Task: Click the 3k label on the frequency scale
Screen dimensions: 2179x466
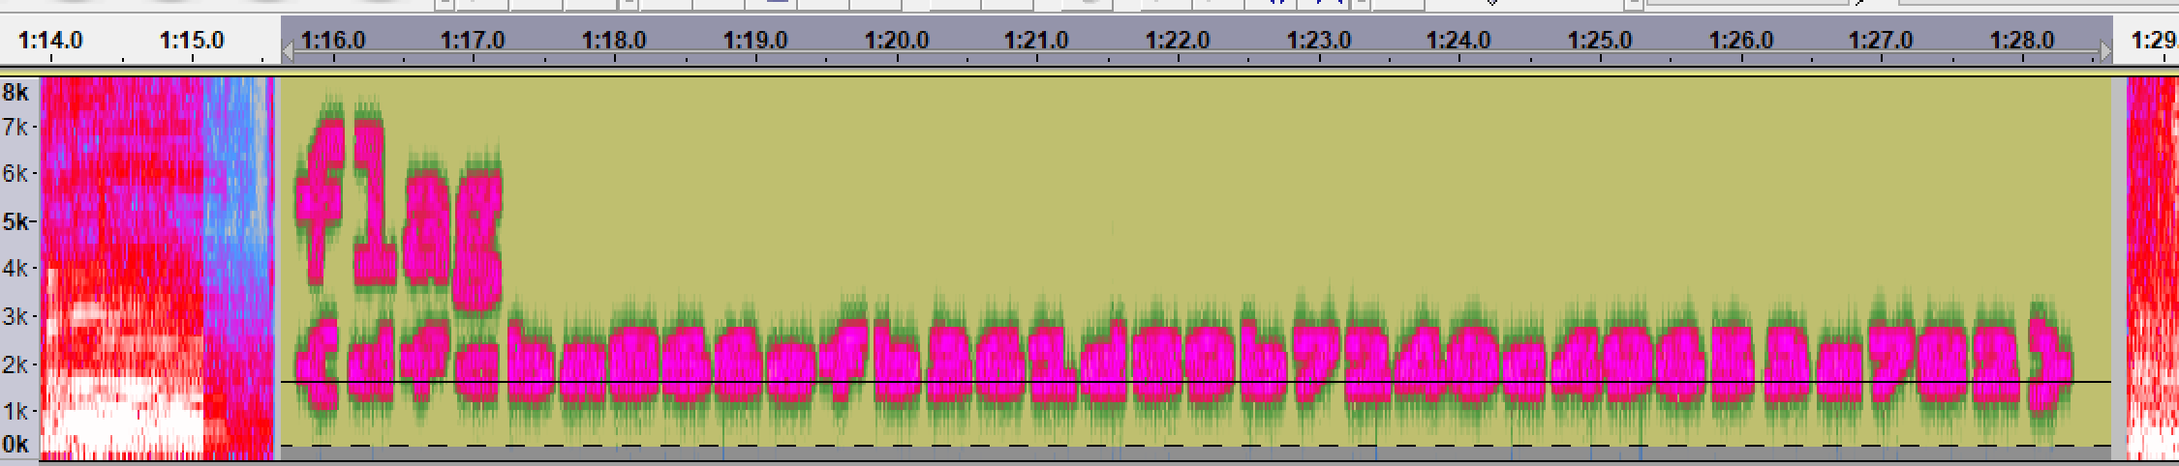Action: (x=15, y=316)
